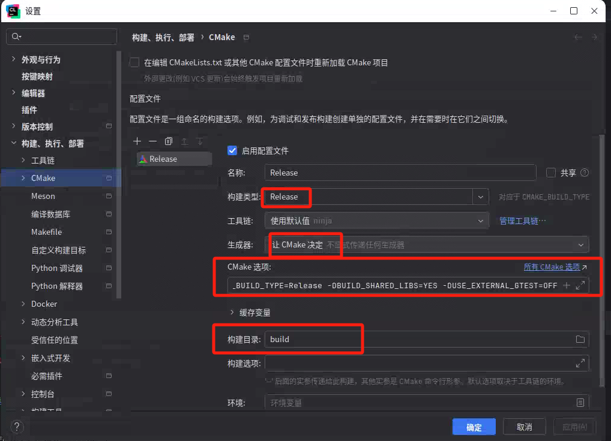Expand the 缓存变量 section
This screenshot has height=441, width=611.
232,312
